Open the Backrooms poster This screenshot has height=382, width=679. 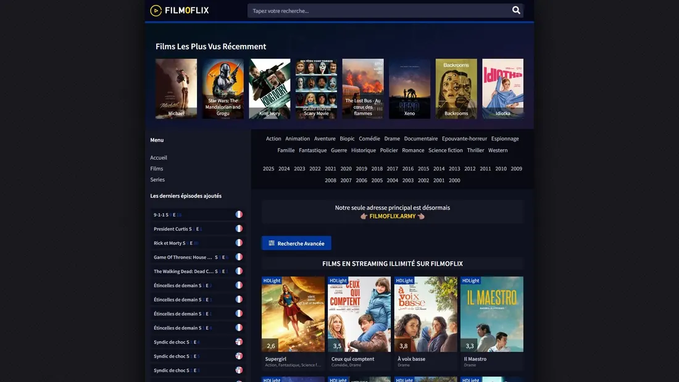click(x=456, y=89)
